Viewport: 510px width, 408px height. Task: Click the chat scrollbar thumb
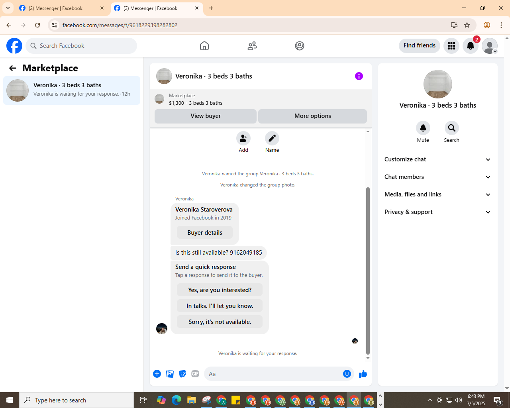(x=368, y=271)
